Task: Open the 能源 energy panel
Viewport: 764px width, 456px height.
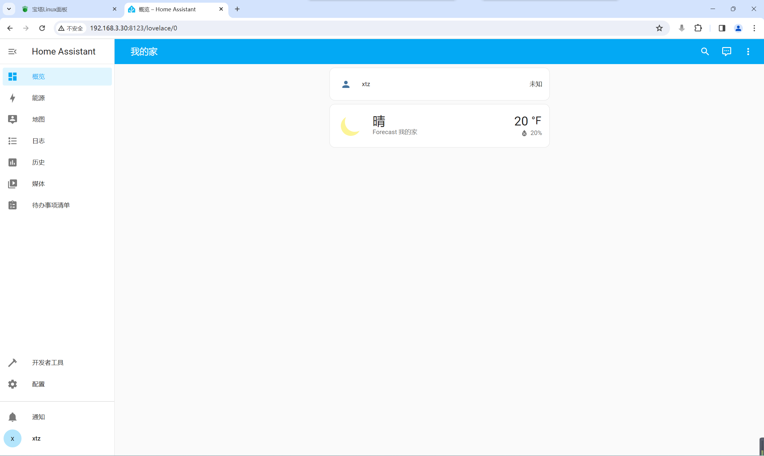Action: click(38, 98)
